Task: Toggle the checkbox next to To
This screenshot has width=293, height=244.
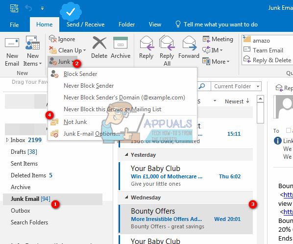Action: (x=289, y=130)
